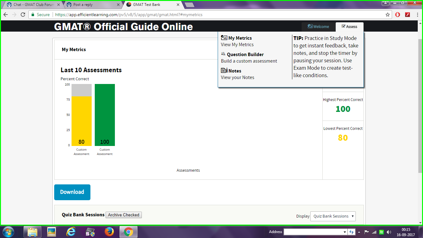Open the Welcome tab

[318, 27]
